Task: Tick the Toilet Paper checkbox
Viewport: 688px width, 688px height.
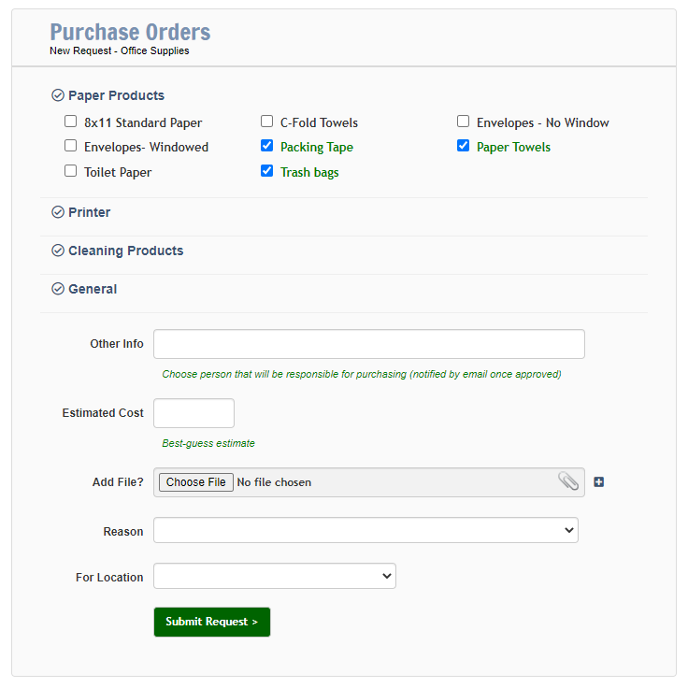Action: coord(71,171)
